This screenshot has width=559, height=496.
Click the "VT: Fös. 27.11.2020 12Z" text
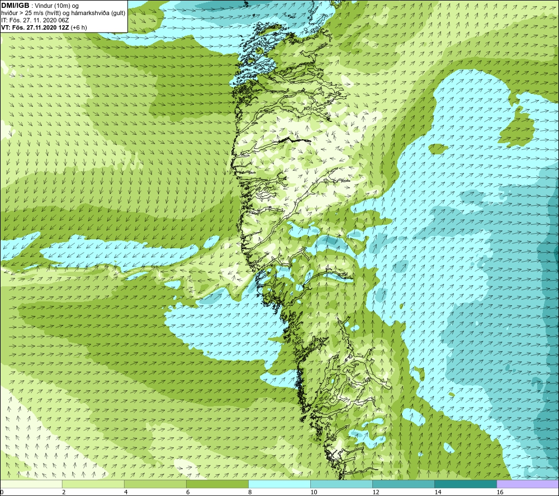pyautogui.click(x=35, y=27)
